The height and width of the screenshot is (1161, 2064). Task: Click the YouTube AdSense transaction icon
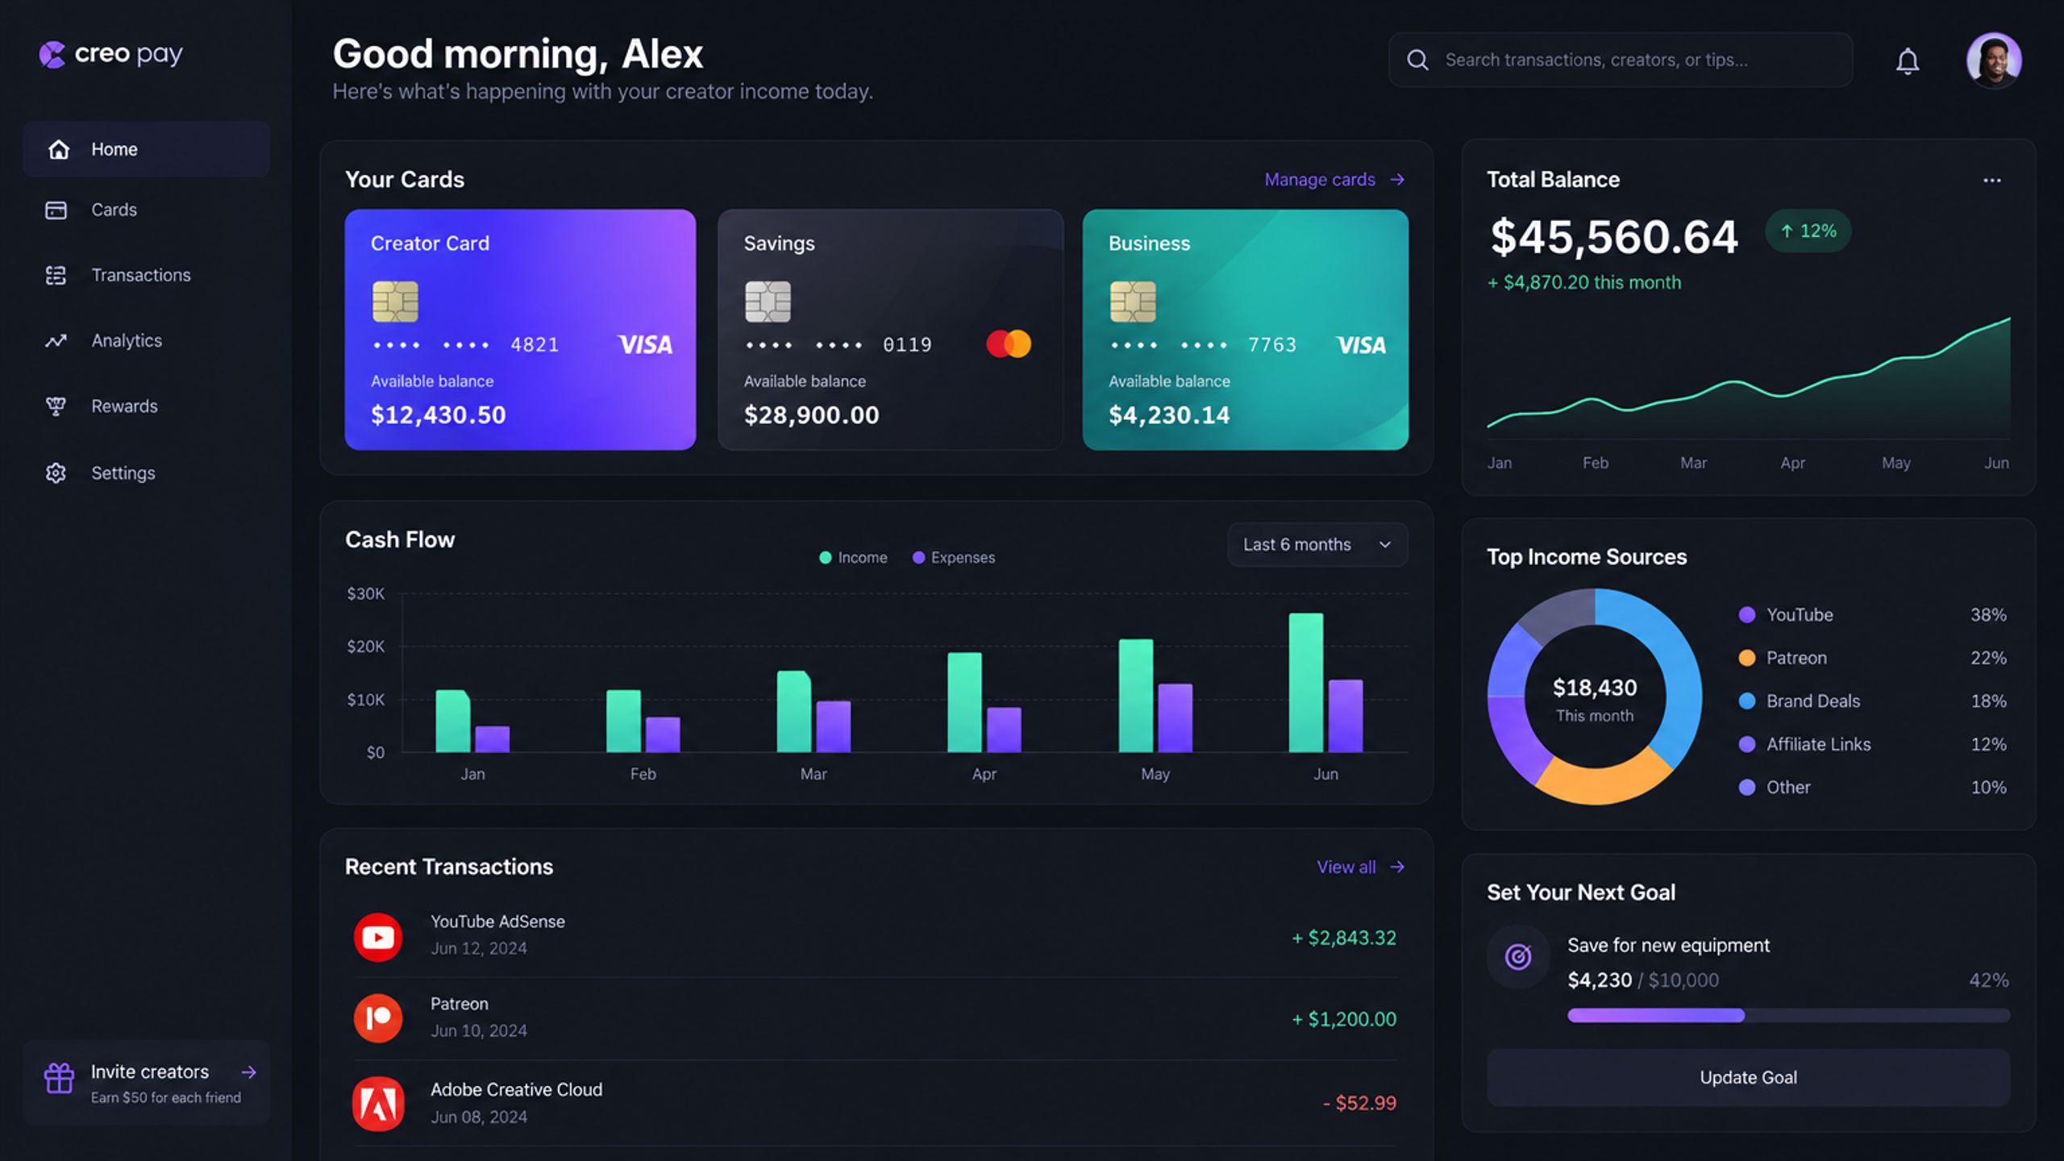pyautogui.click(x=378, y=937)
